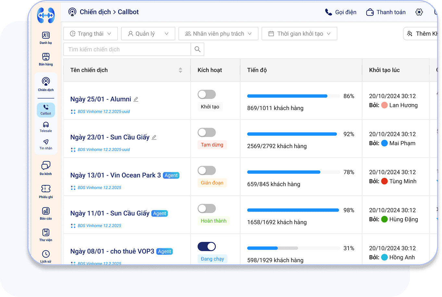The width and height of the screenshot is (442, 297).
Task: Open the Ngày 13/01 - Vin Ocean Park 3 campaign
Action: [115, 175]
